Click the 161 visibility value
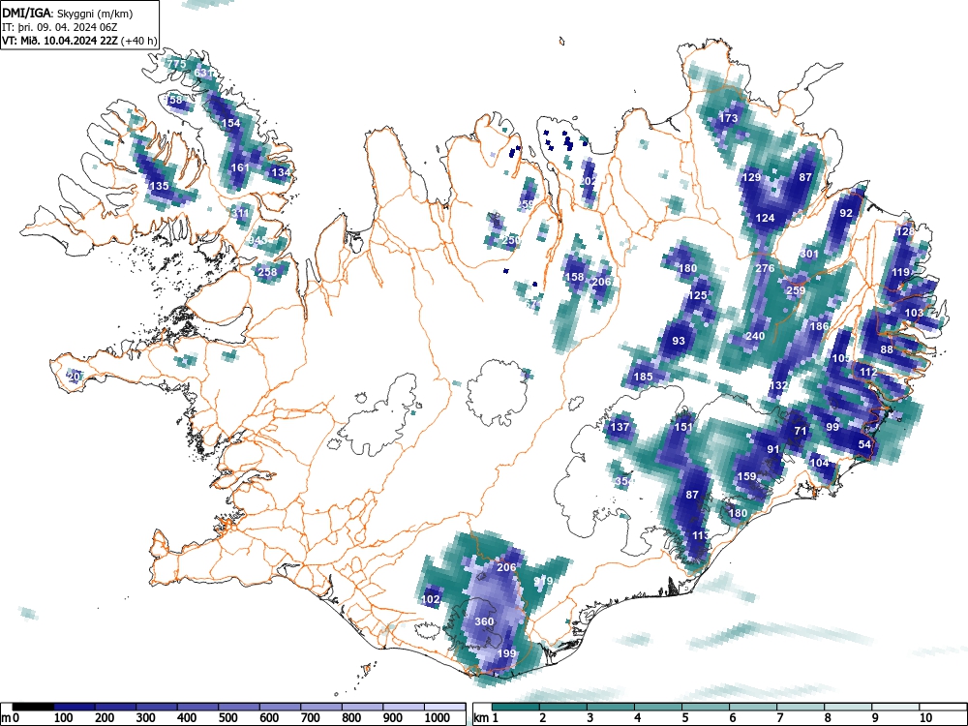This screenshot has width=968, height=726. (x=240, y=167)
